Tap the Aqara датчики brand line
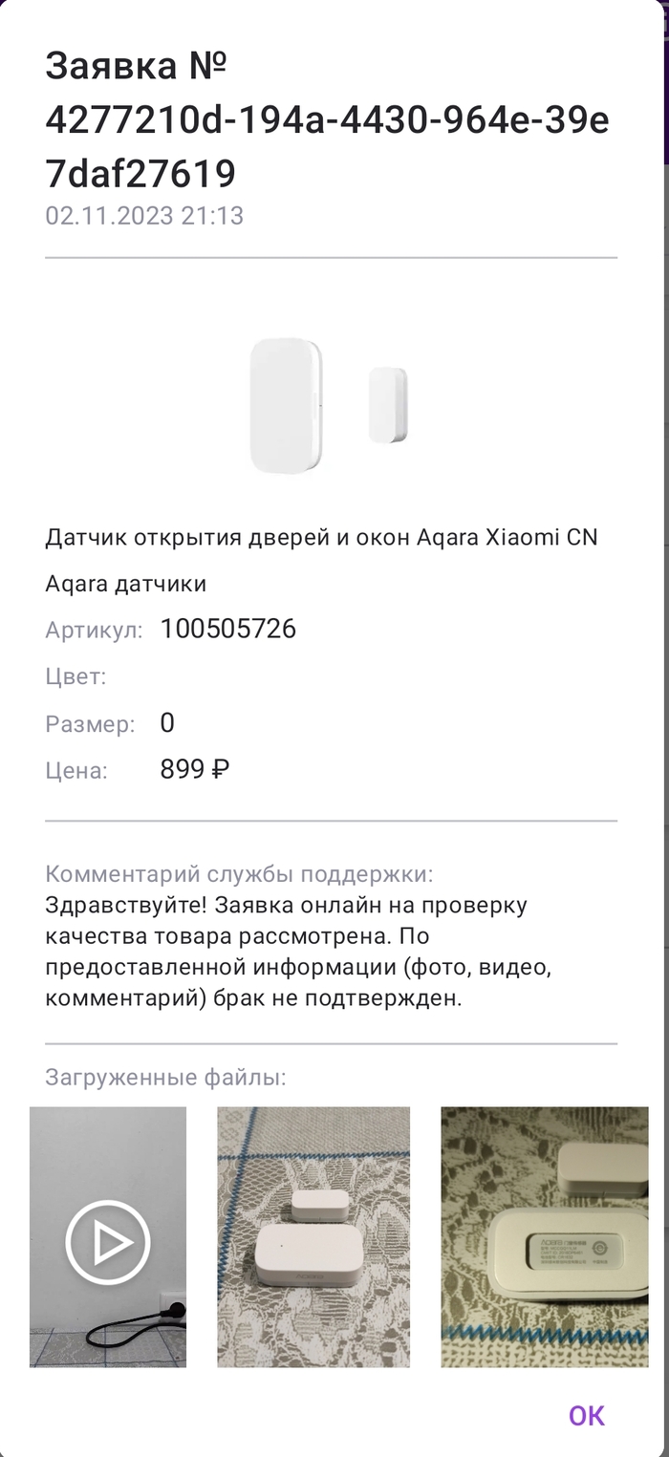The image size is (669, 1457). pyautogui.click(x=126, y=583)
